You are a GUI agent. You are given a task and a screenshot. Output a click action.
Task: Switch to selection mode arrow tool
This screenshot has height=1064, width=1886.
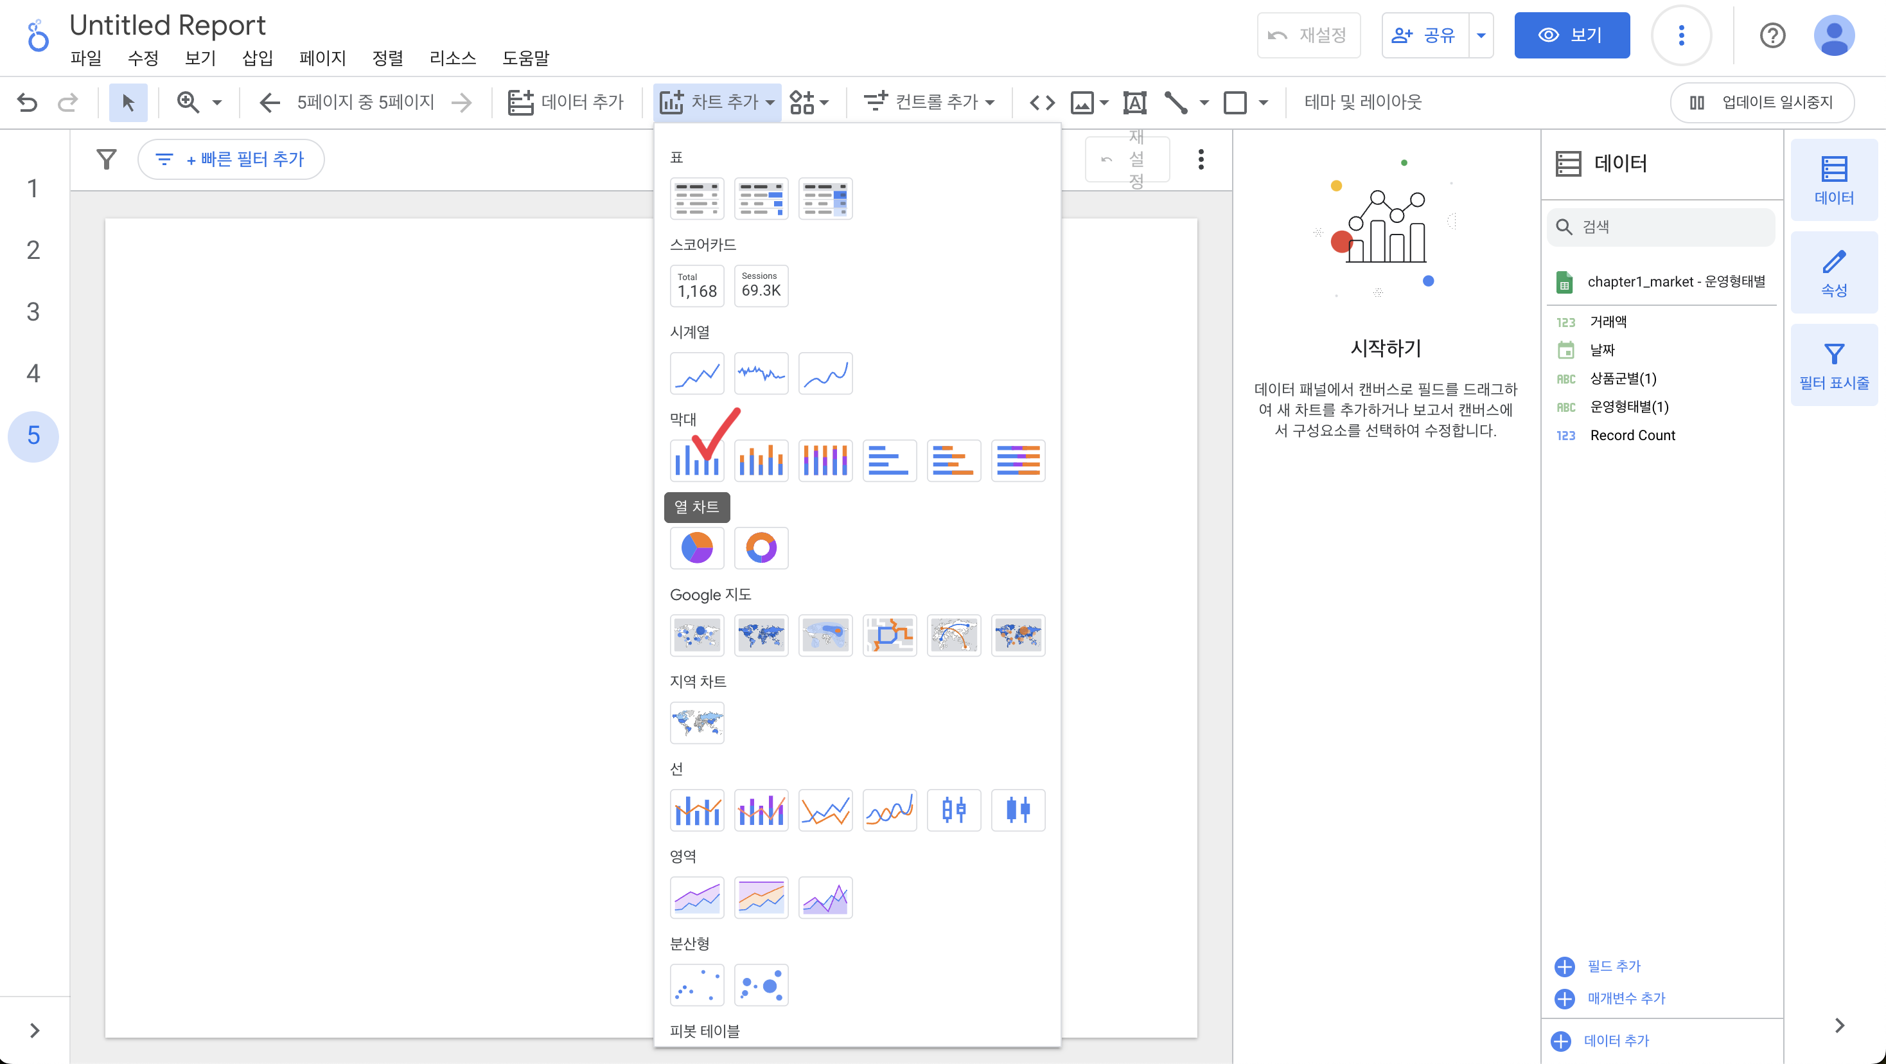pyautogui.click(x=128, y=102)
